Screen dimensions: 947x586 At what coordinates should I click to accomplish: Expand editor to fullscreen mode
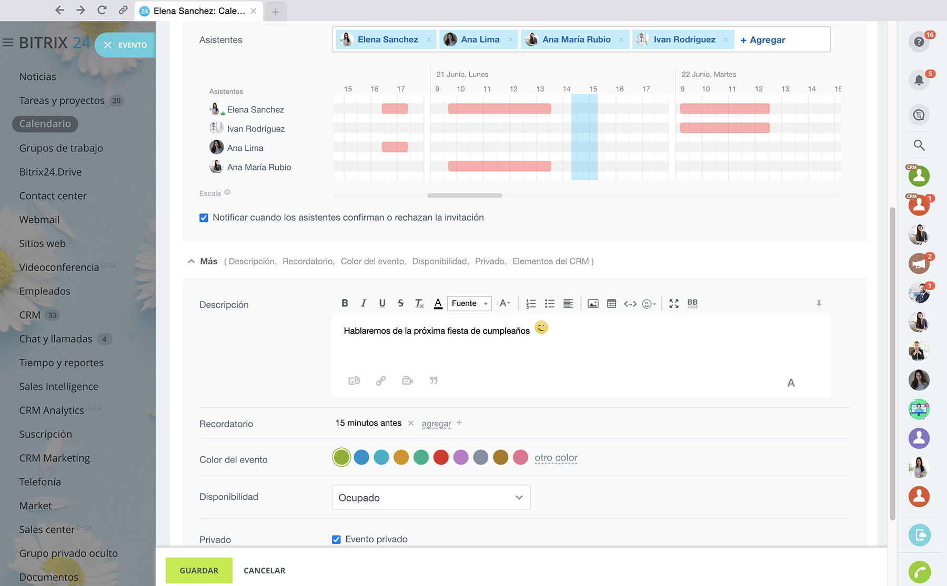[x=673, y=303]
